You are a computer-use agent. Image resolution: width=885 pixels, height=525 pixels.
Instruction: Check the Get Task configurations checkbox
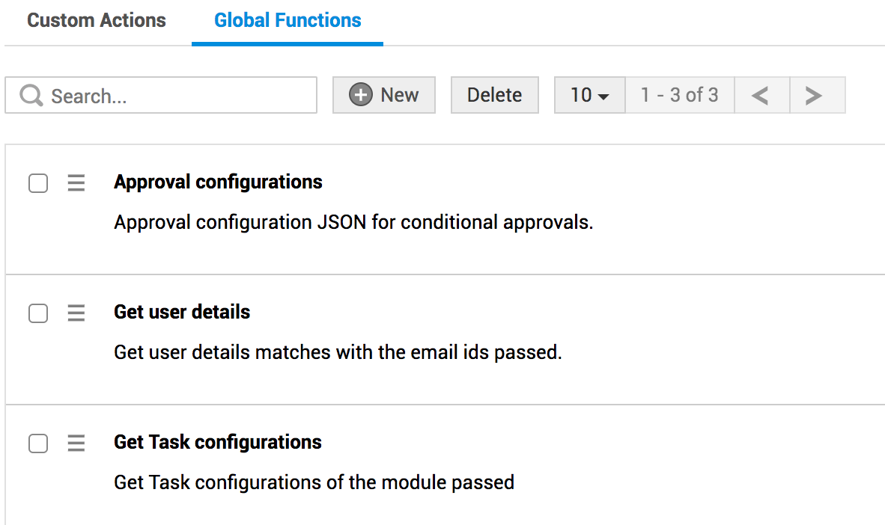(38, 443)
